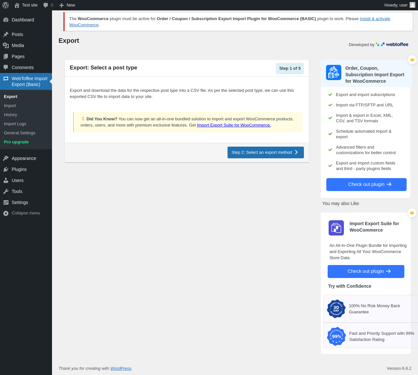Open the Export submenu item
The width and height of the screenshot is (418, 375).
[x=10, y=97]
